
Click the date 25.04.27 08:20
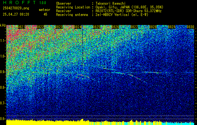click(x=16, y=14)
